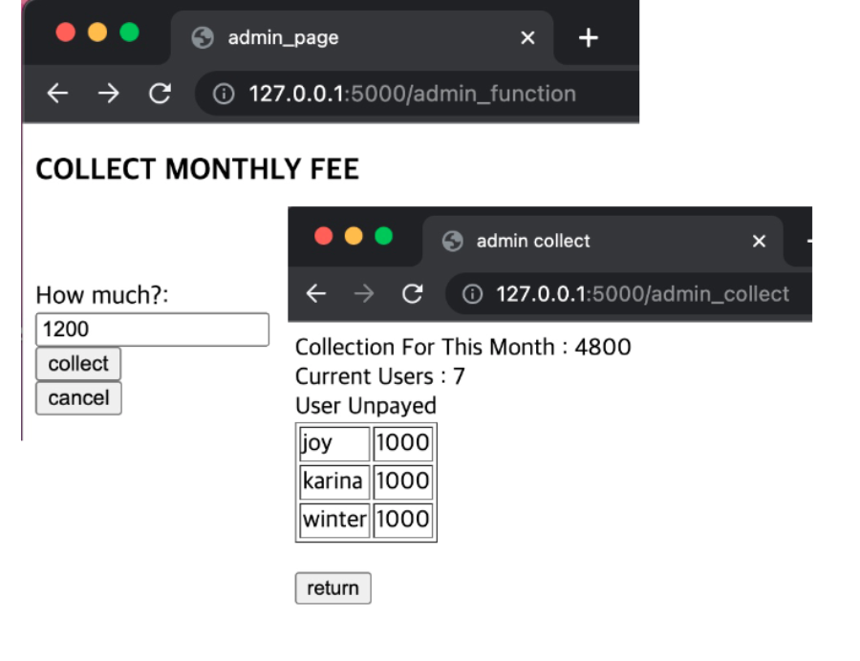Click the site info icon beside 127.0.0.1:5000/admin_function
Viewport: 860px width, 661px height.
(223, 94)
